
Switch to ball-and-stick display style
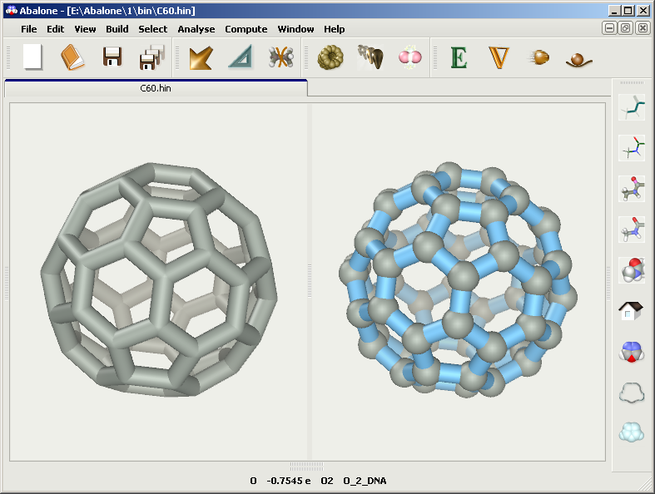click(x=632, y=189)
